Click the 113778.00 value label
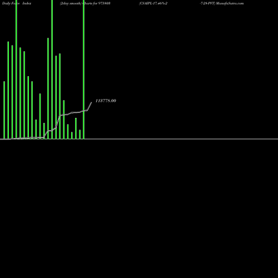This screenshot has width=278, height=278. [x=106, y=101]
